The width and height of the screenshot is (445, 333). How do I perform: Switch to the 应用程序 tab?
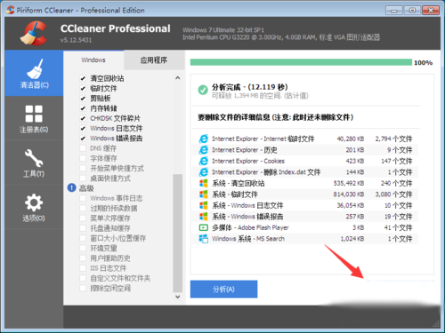pyautogui.click(x=154, y=60)
